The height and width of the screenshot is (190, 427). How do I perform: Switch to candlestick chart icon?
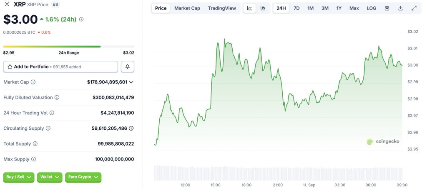pyautogui.click(x=263, y=8)
